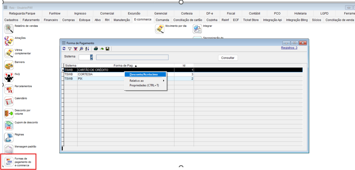The height and width of the screenshot is (170, 355).
Task: Open the Sistema F4 lookup button
Action: tap(91, 57)
